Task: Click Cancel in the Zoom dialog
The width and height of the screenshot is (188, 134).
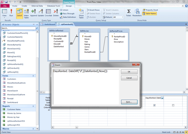Action: tap(129, 78)
